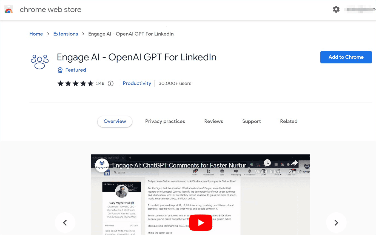The image size is (376, 235).
Task: Click the Chrome Web Store logo icon
Action: (x=9, y=10)
